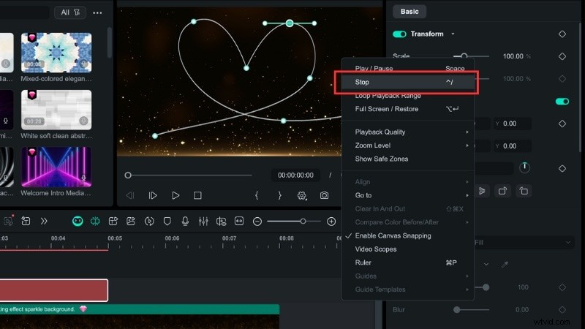Add keyframe diamond beside Scale

[562, 56]
